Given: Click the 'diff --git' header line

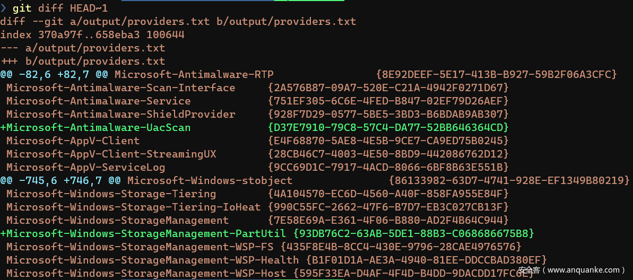Looking at the screenshot, I should [x=178, y=22].
